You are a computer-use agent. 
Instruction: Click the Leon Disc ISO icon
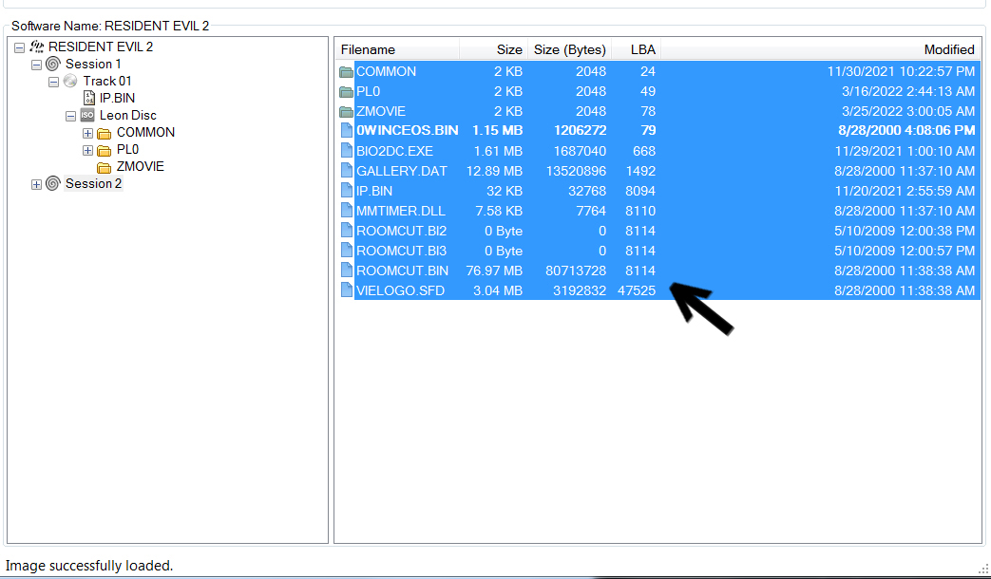pos(87,115)
